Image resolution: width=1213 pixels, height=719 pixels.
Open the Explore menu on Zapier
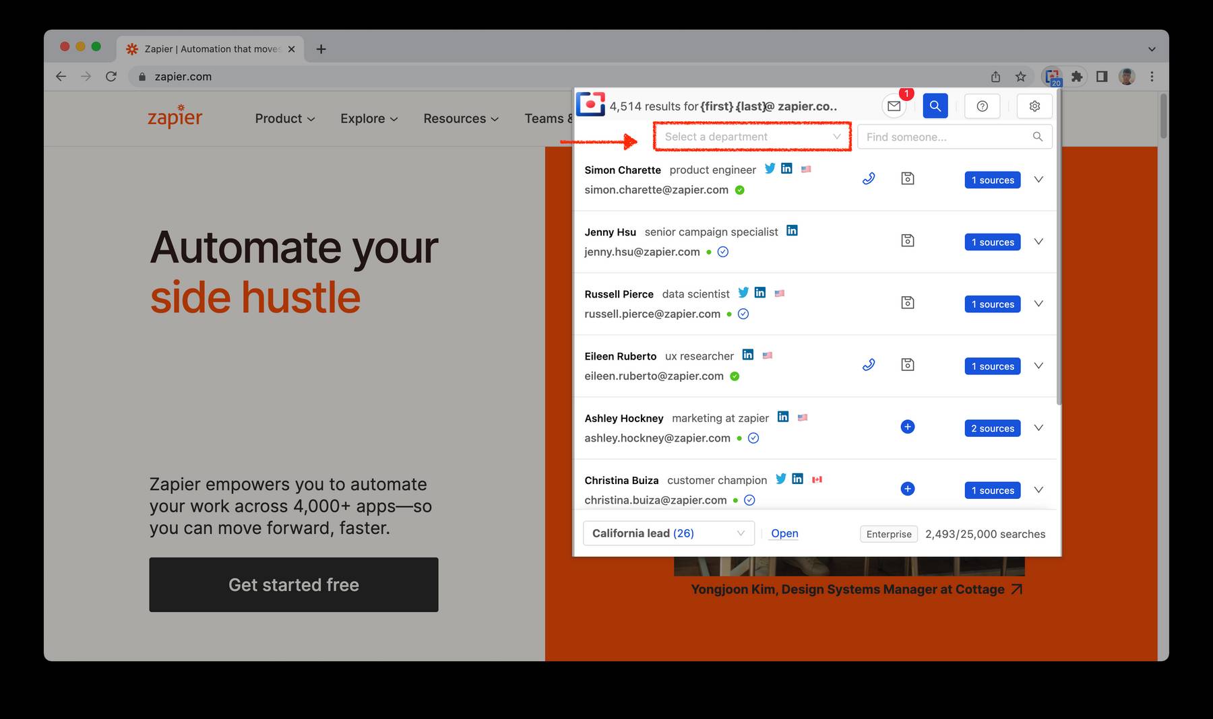tap(369, 118)
